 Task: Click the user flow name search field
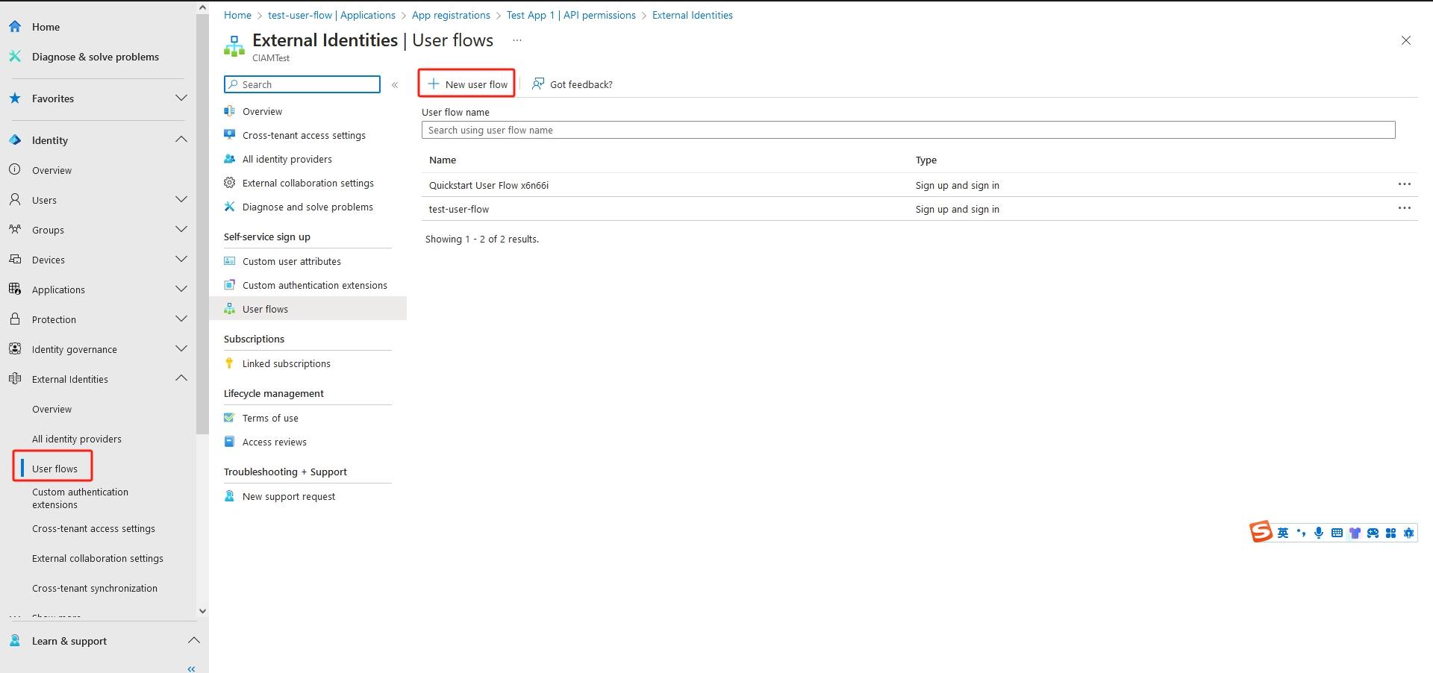908,130
